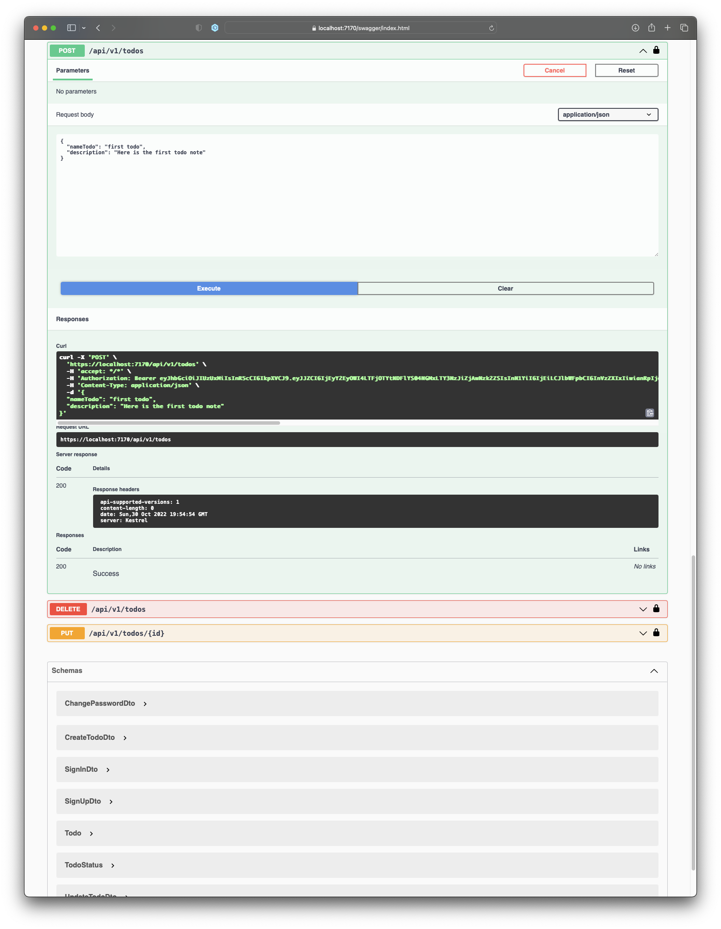Open authorization lock for DELETE /api/v1/todos
The width and height of the screenshot is (721, 929).
[656, 609]
